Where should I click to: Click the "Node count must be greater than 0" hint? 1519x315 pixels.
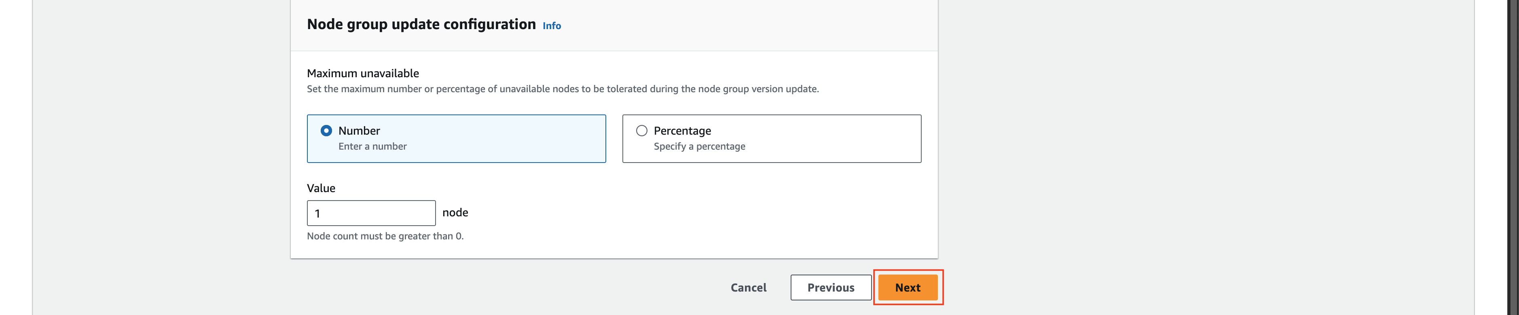click(386, 236)
